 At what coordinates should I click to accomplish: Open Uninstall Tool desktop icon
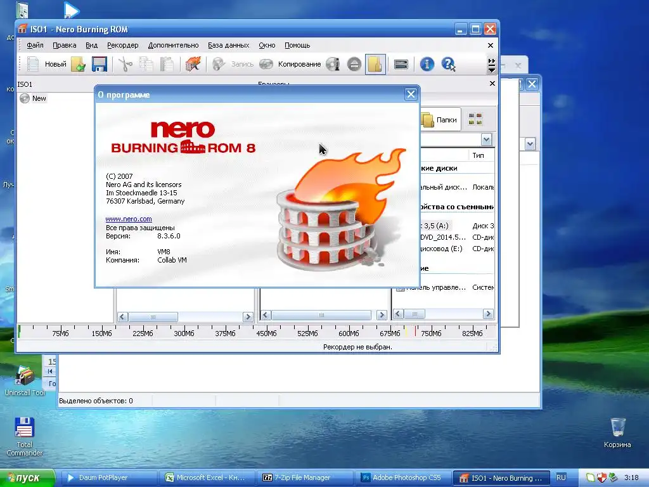tap(25, 381)
